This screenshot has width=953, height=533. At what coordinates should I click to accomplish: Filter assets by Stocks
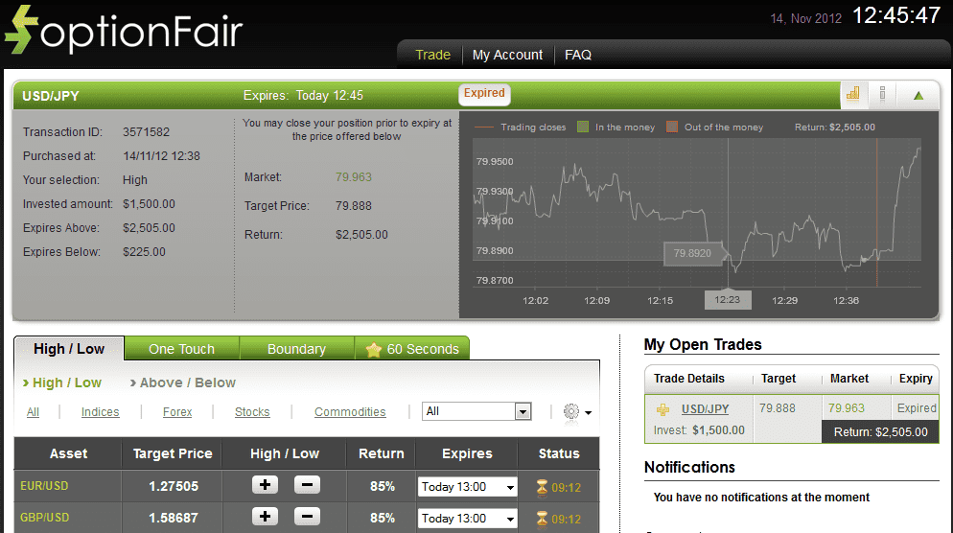[x=252, y=412]
